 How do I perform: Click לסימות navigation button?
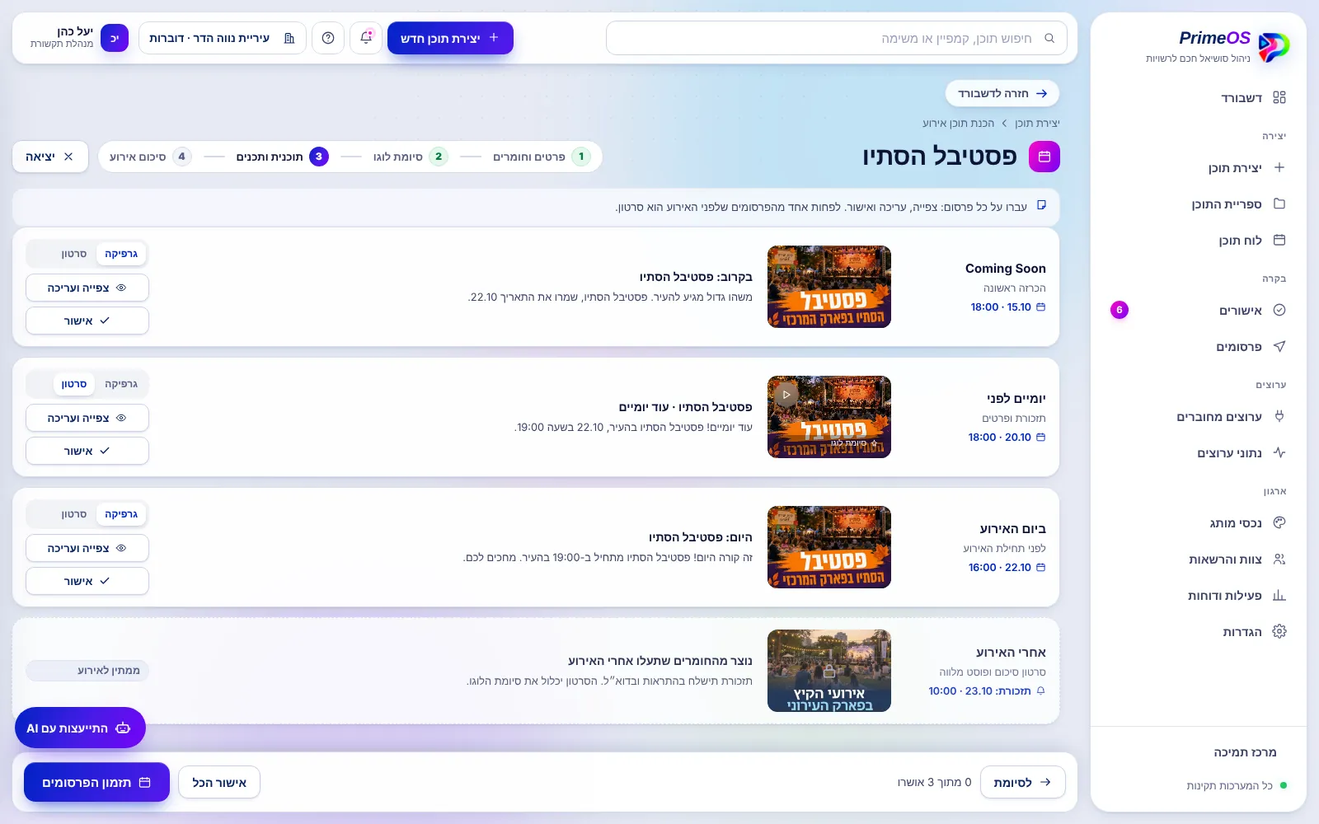1023,782
